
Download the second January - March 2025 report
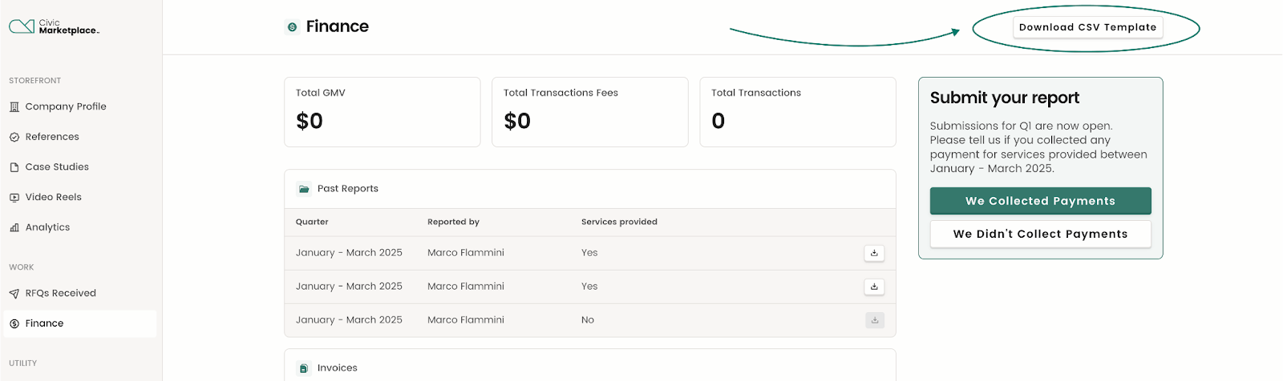click(x=874, y=287)
